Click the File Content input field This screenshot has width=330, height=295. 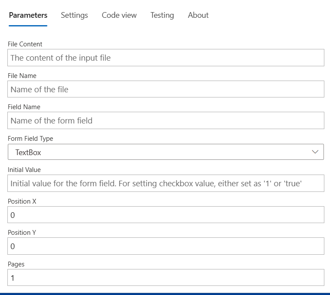tap(166, 58)
